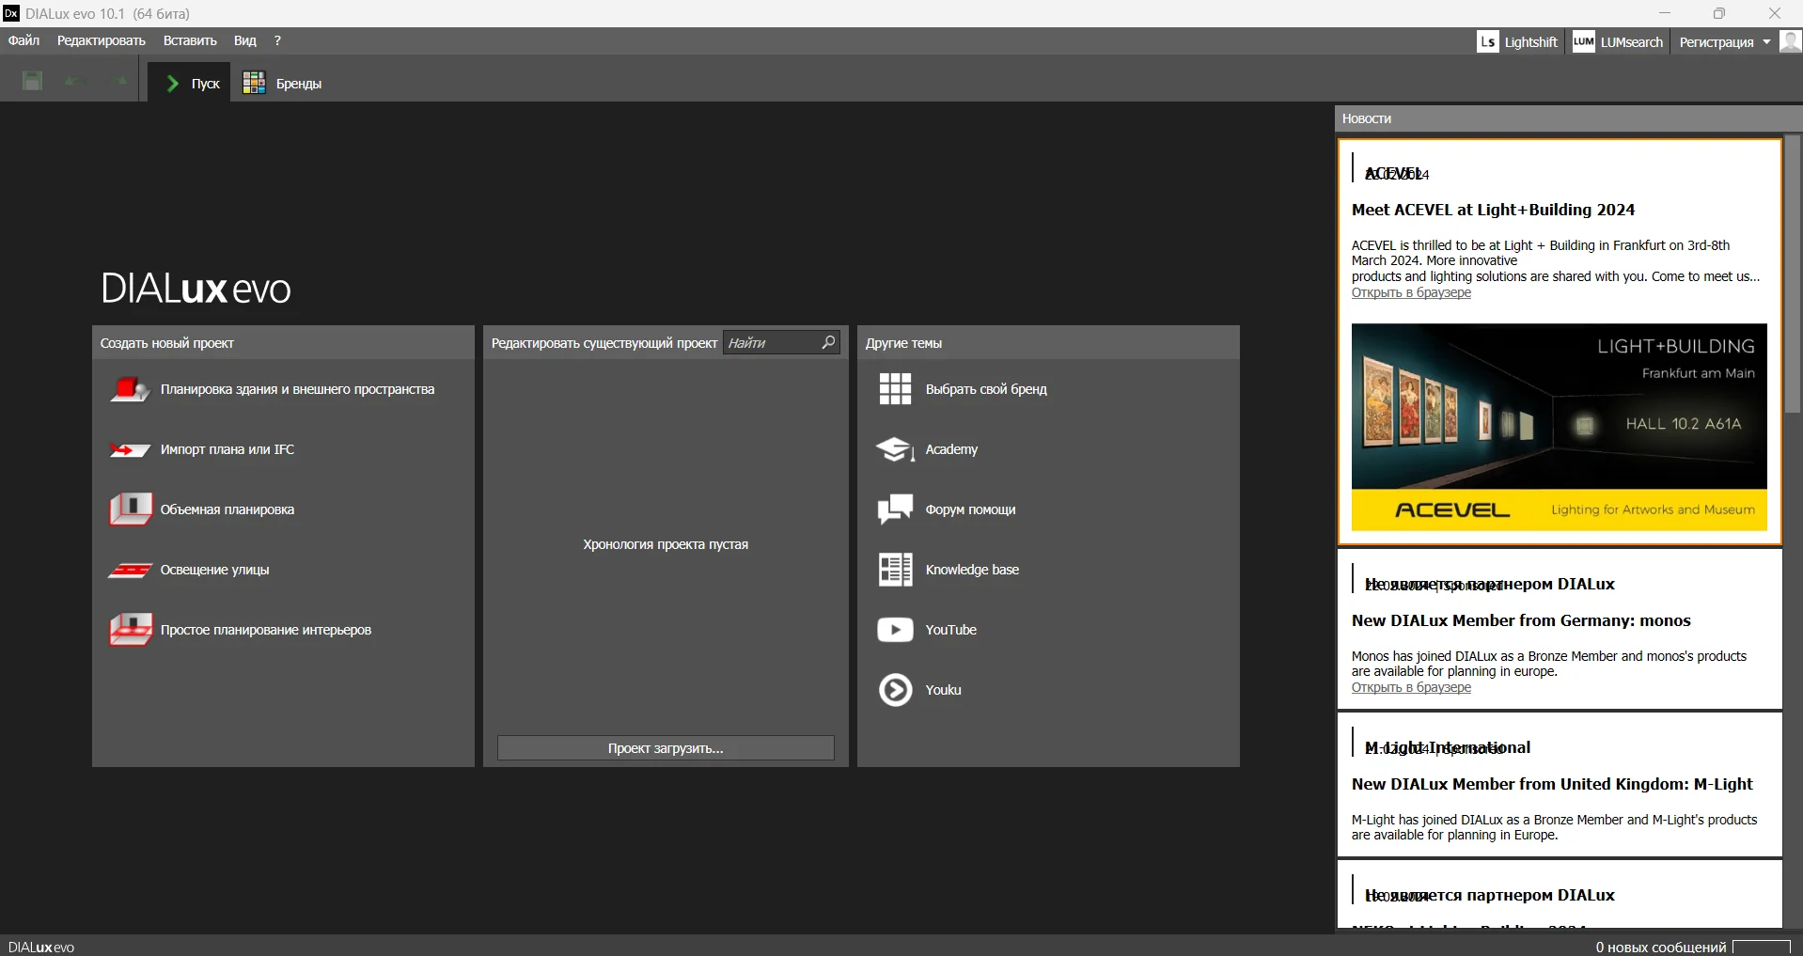Open the Knowledge base icon
This screenshot has width=1803, height=956.
pos(895,570)
